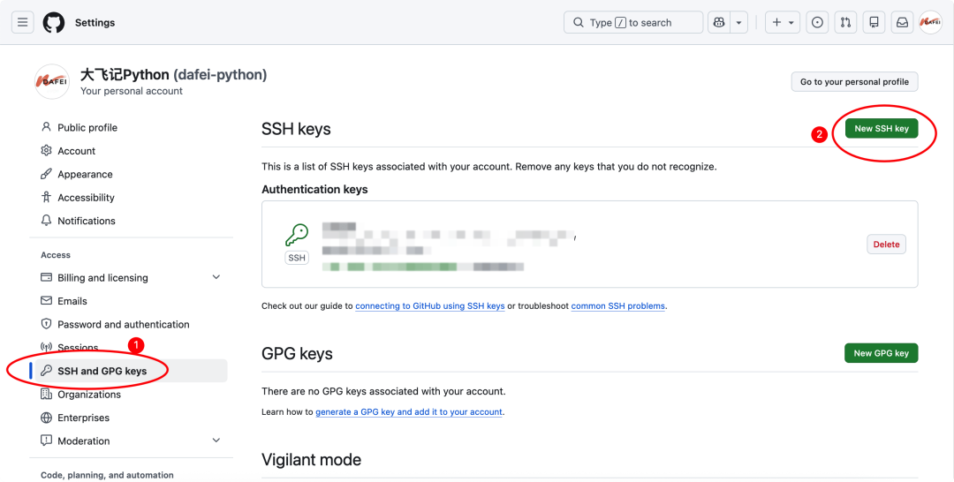Click the New GPG key button
Image resolution: width=954 pixels, height=482 pixels.
pos(881,353)
